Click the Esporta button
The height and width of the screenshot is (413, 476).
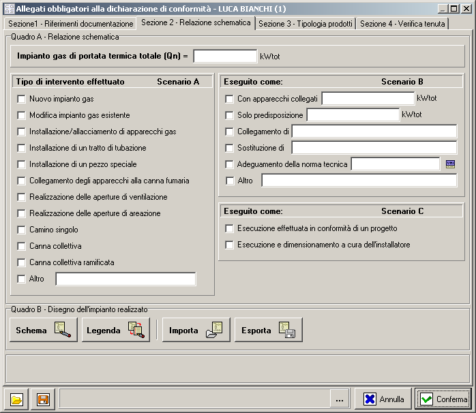(x=269, y=330)
